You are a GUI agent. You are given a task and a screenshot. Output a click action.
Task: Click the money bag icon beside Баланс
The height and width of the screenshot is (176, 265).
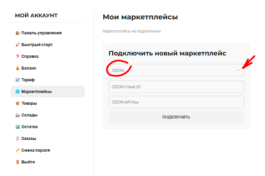(x=18, y=68)
